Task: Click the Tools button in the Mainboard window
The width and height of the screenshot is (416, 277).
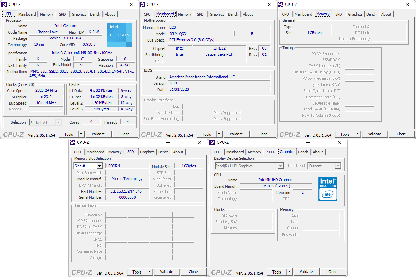Action: 207,134
